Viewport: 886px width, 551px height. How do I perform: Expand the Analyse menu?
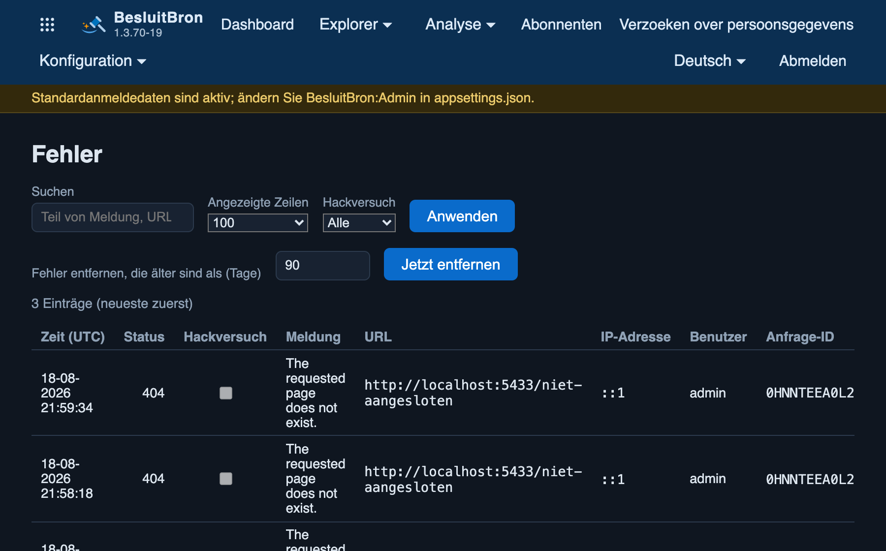(x=460, y=25)
